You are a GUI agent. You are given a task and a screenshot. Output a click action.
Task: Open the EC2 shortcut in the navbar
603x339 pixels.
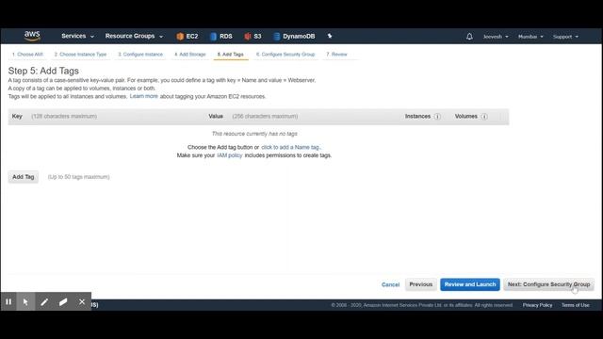click(187, 36)
